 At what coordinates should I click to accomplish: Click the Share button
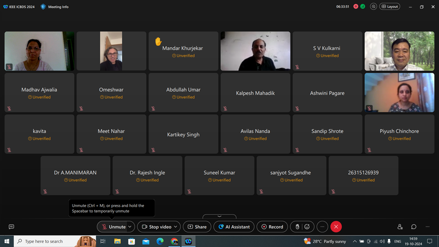click(197, 227)
